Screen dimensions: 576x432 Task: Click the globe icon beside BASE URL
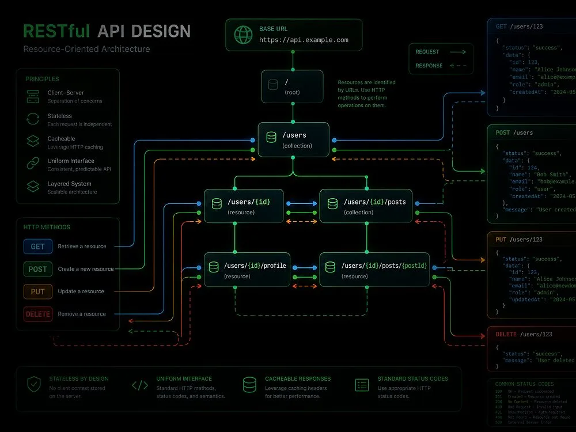[x=243, y=35]
